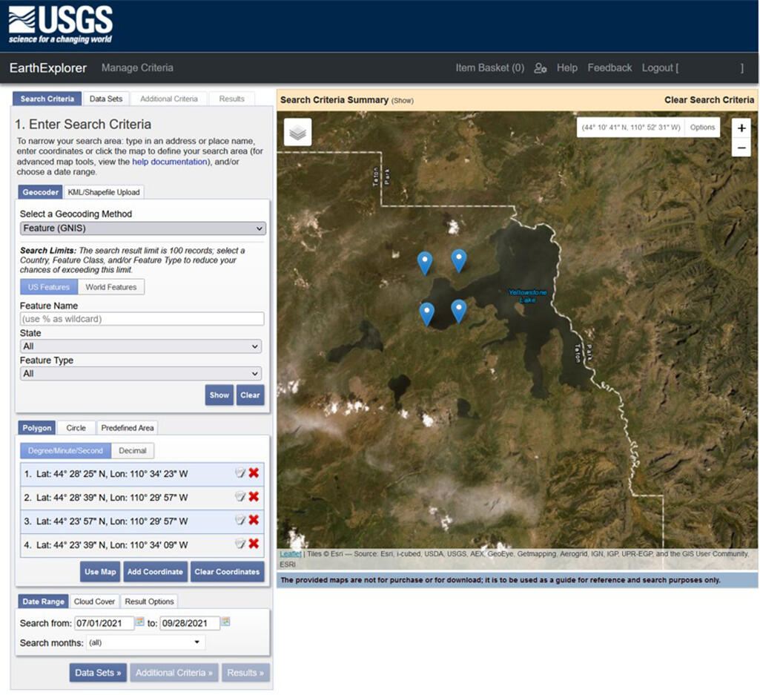Open the Cloud Cover tab
Viewport: 760px width, 695px height.
point(94,602)
